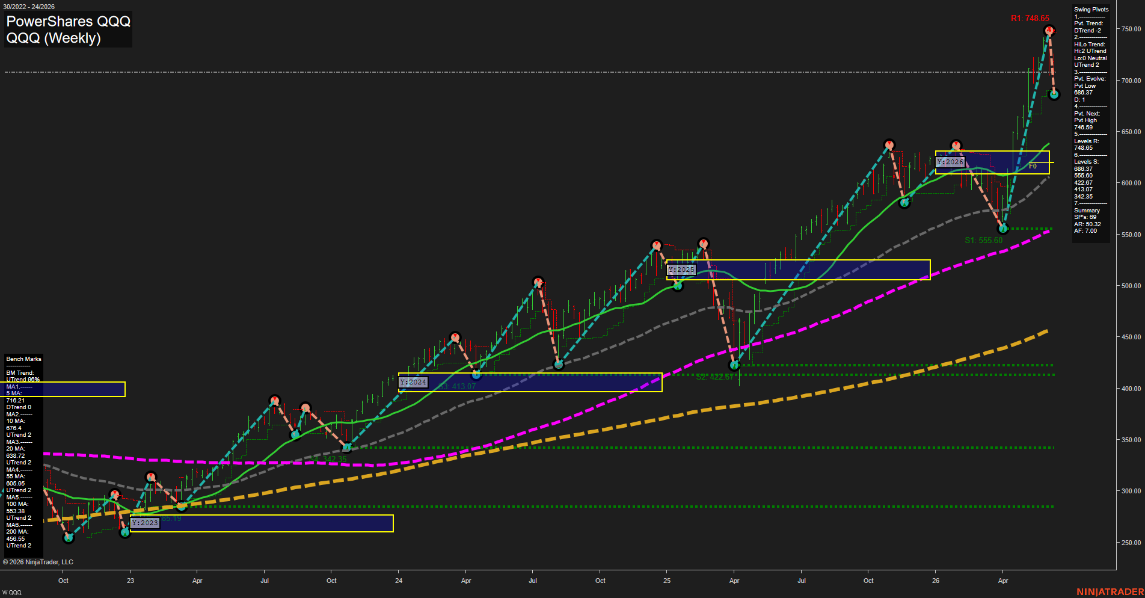This screenshot has width=1145, height=598.
Task: Click the swing low marker left of S1: 555.60
Action: click(x=1002, y=229)
